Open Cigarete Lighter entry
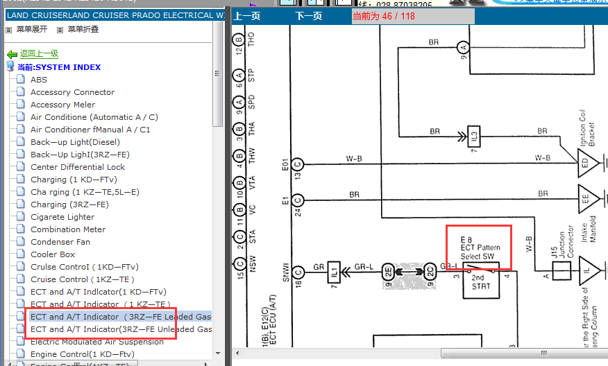This screenshot has width=608, height=366. [62, 217]
